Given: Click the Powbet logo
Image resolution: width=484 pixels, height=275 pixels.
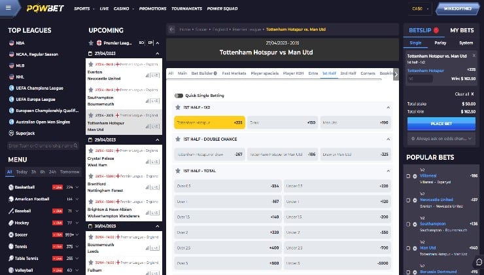Looking at the screenshot, I should coord(45,9).
